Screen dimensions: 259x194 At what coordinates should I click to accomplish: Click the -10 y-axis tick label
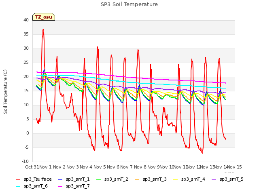coord(25,162)
